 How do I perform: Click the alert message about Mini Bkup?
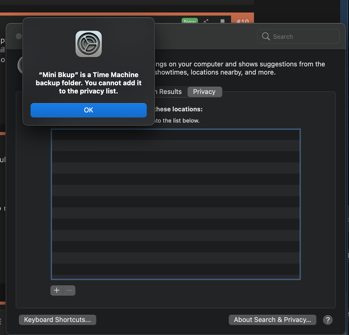click(89, 83)
